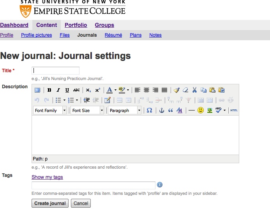Insert an emoticon smiley
Viewport: 270px width, 212px height.
click(201, 110)
